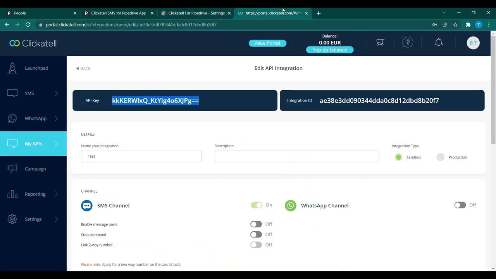The height and width of the screenshot is (279, 496).
Task: Go back in browser history
Action: (x=7, y=24)
